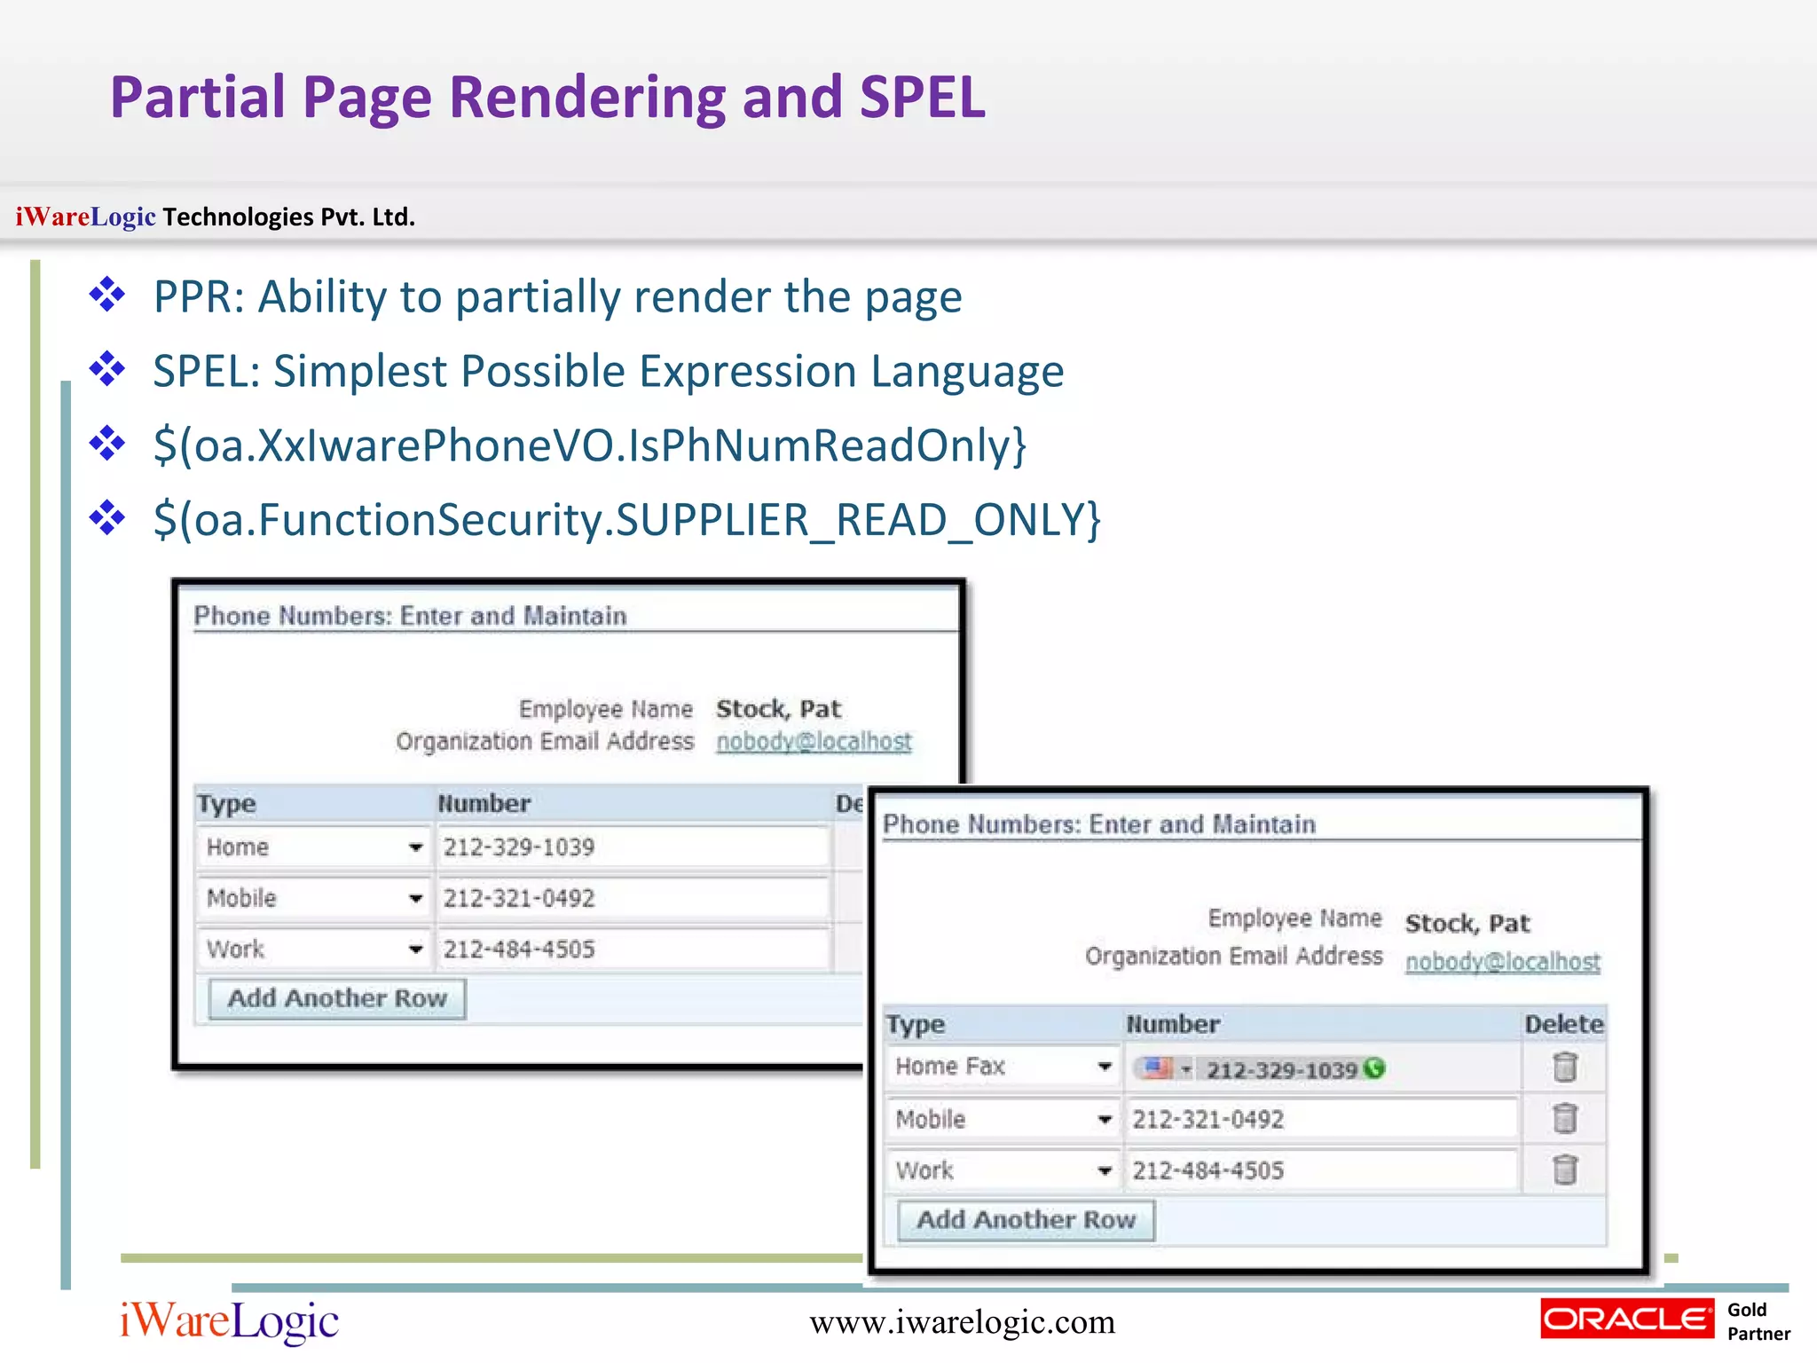The image size is (1817, 1363).
Task: Click the Type column header in left panel
Action: coord(226,804)
